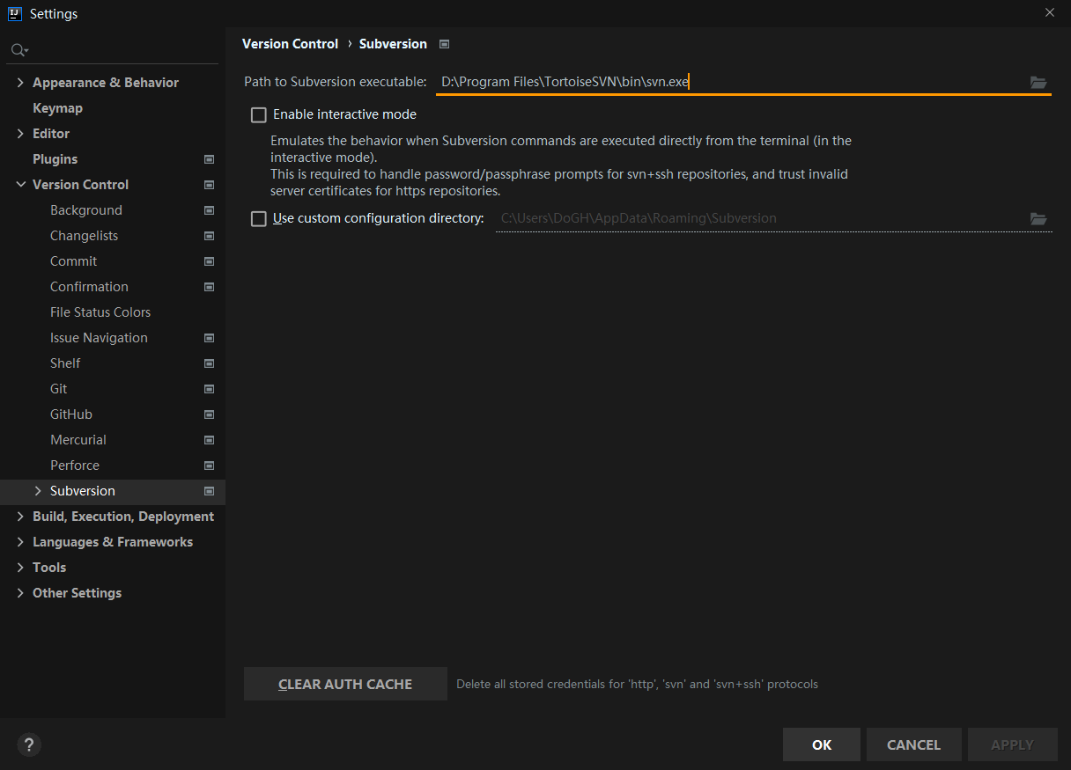The height and width of the screenshot is (770, 1071).
Task: Expand the Subversion tree node
Action: tap(38, 491)
